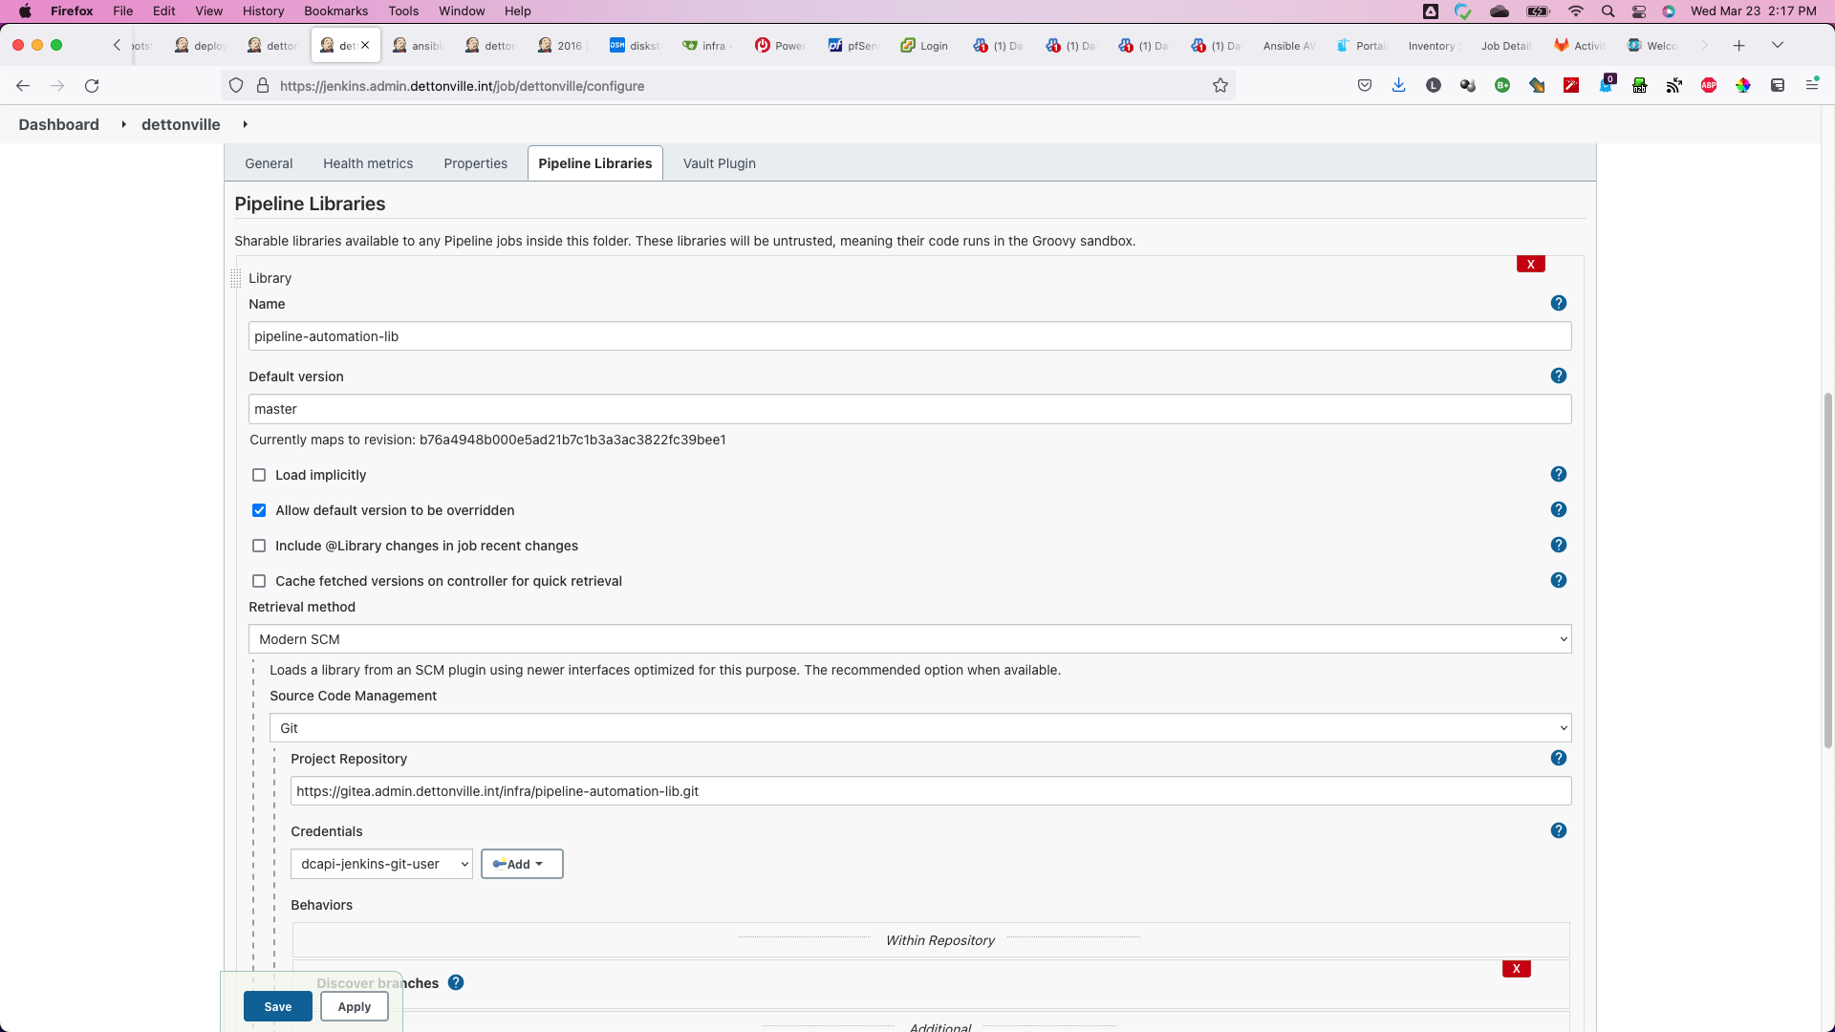The image size is (1835, 1032).
Task: Switch to the Vault Plugin tab
Action: tap(719, 163)
